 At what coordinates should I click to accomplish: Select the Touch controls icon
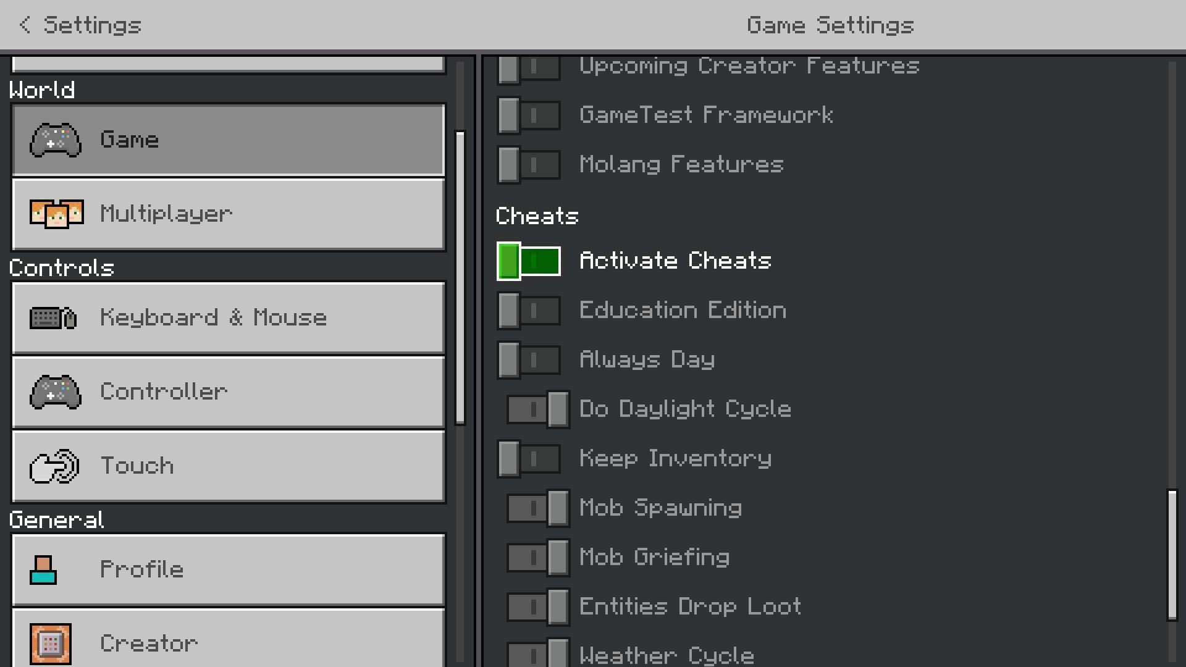[54, 465]
